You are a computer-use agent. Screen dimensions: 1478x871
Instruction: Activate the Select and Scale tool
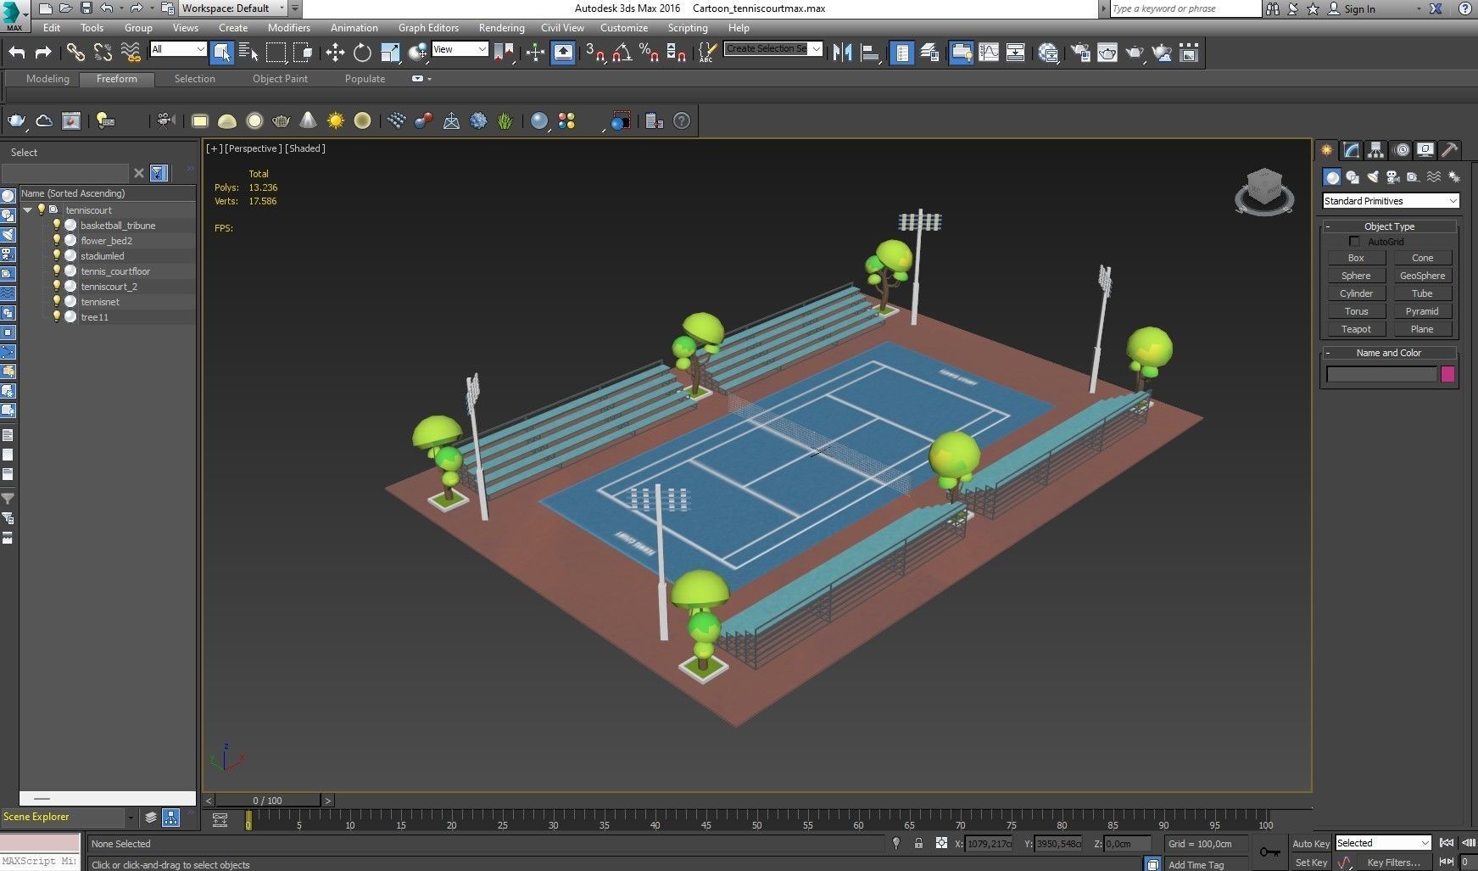390,53
